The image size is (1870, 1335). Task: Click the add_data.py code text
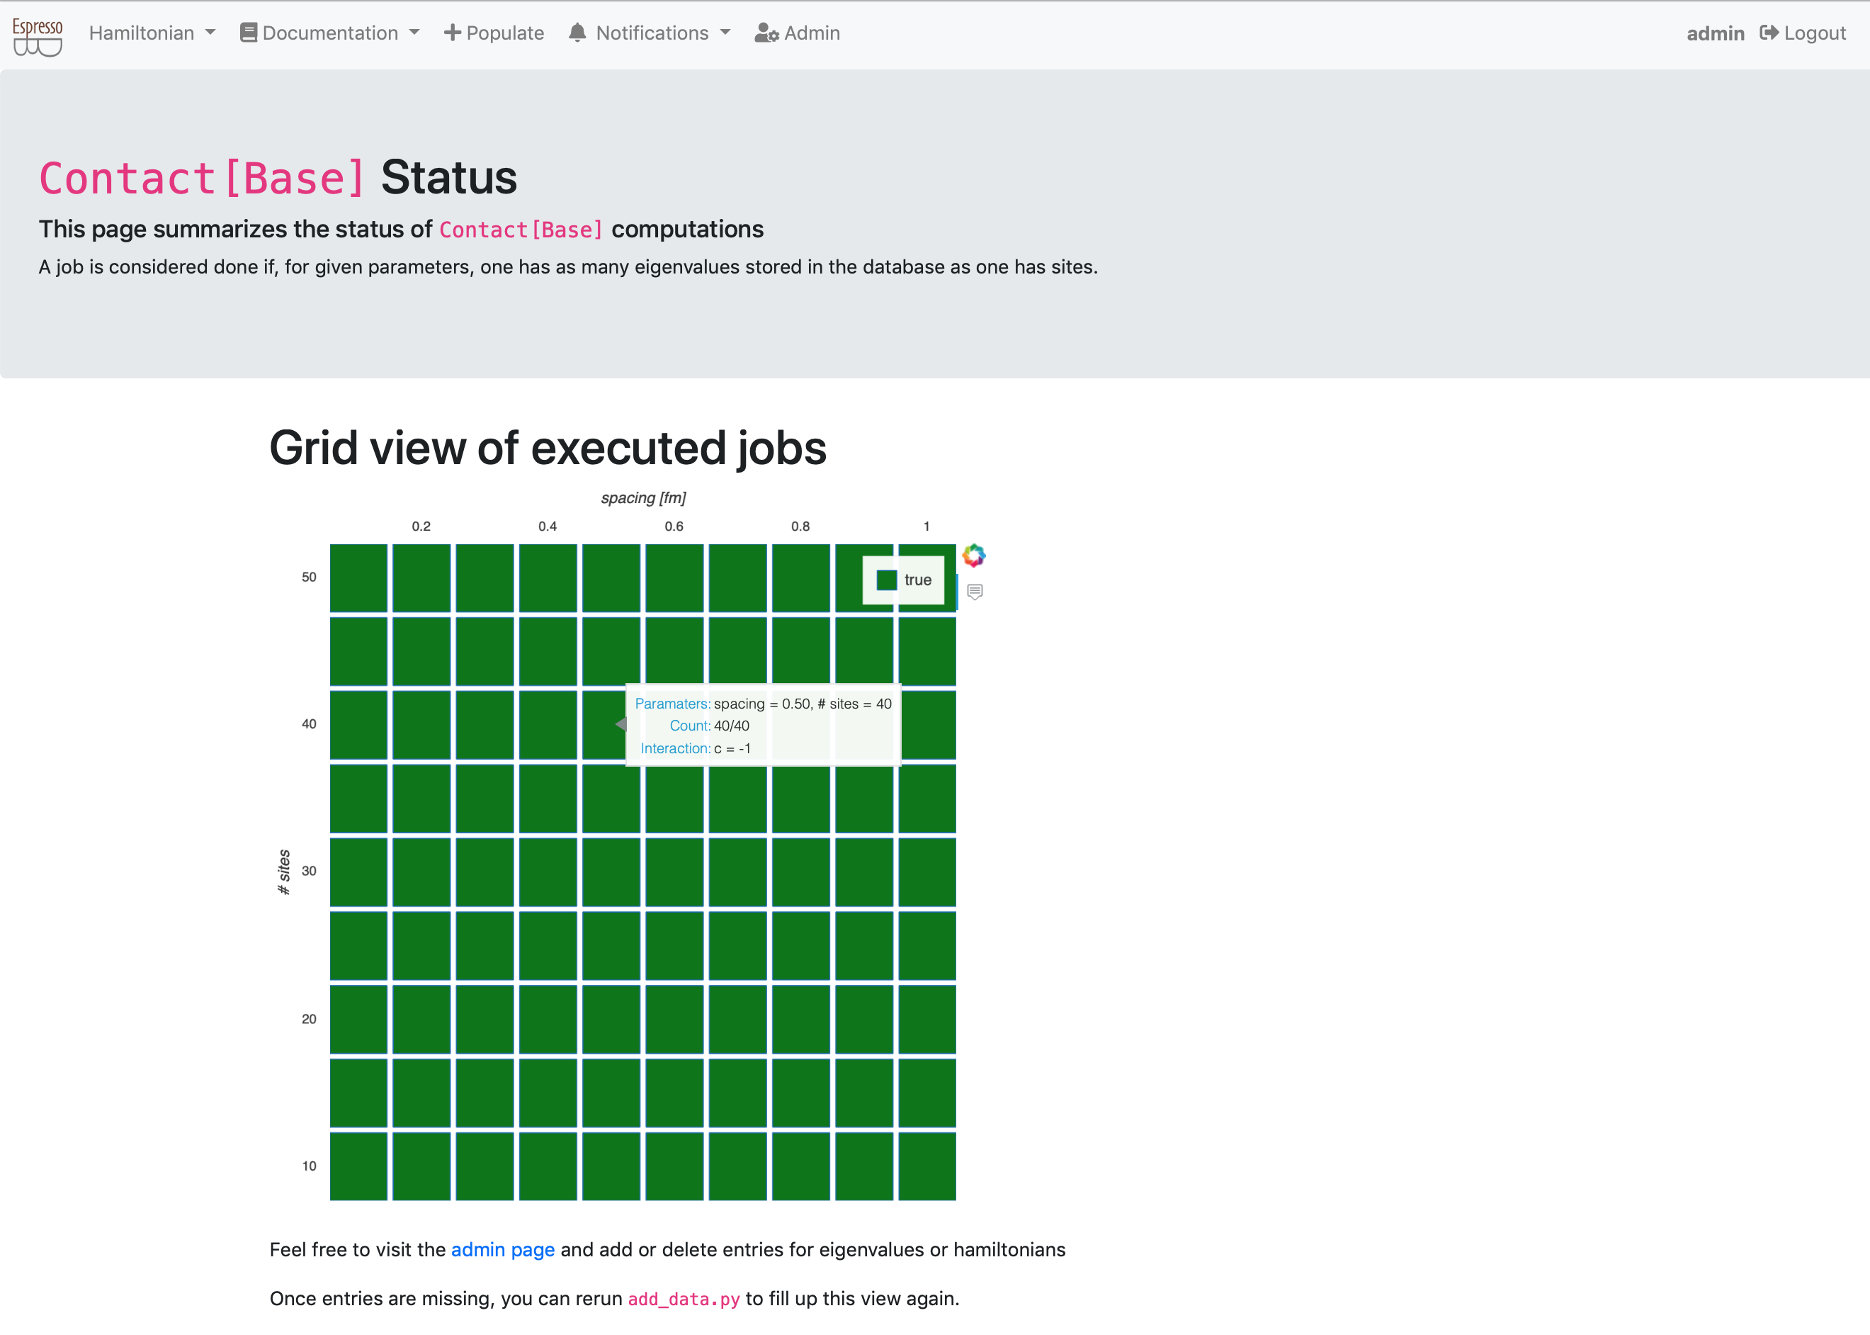[x=684, y=1299]
